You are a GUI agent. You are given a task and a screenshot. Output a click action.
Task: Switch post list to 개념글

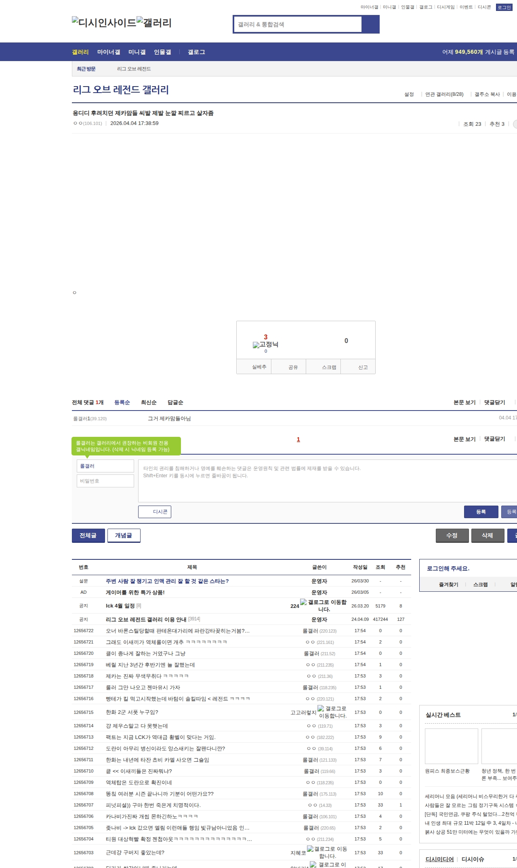click(x=124, y=535)
